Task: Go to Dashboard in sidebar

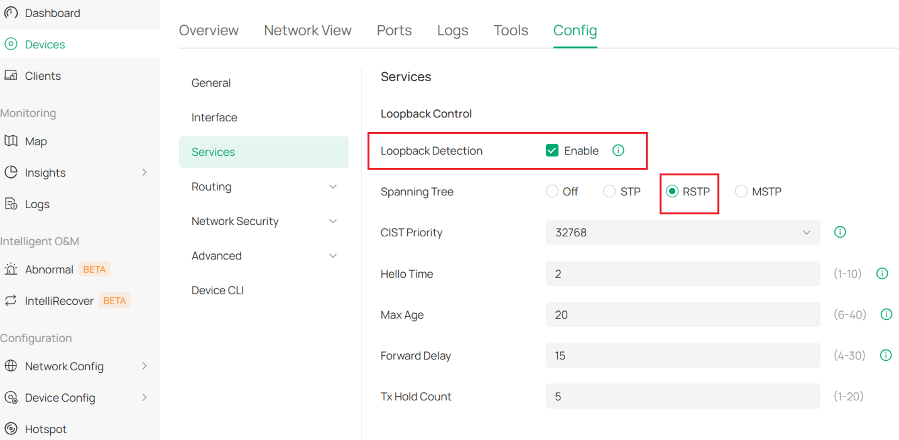Action: coord(52,13)
